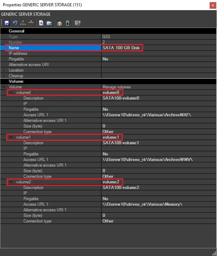Expand the Location property row

pos(4,70)
